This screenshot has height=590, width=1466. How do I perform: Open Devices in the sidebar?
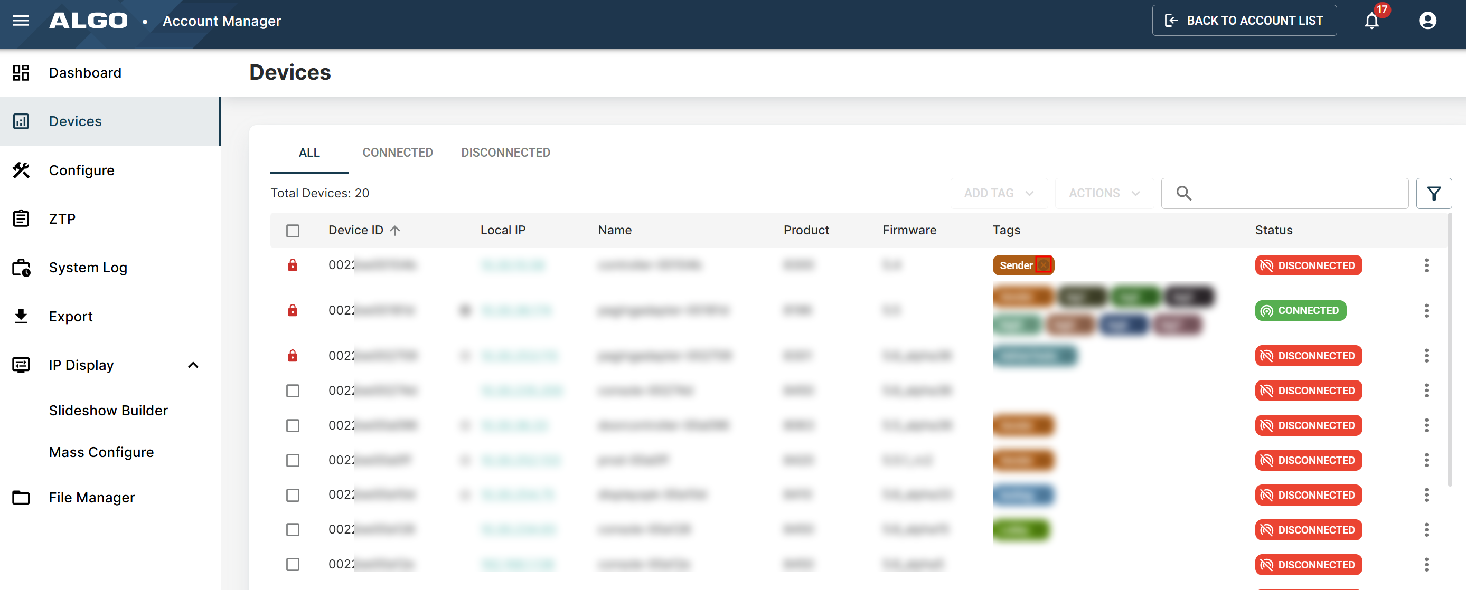pyautogui.click(x=109, y=121)
